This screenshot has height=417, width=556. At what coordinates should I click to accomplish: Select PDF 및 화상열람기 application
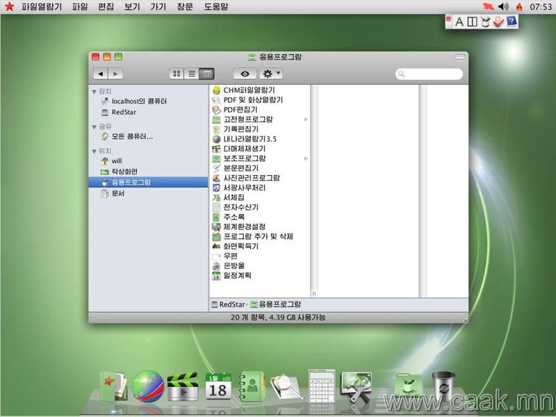pyautogui.click(x=247, y=100)
